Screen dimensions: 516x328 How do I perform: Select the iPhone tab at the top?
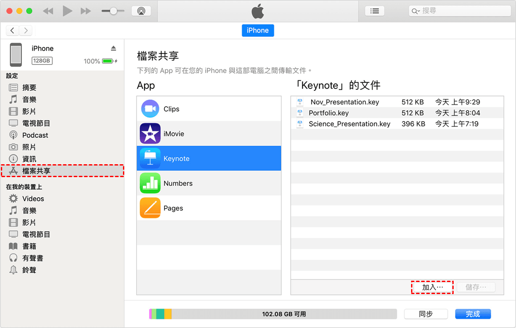coord(258,31)
